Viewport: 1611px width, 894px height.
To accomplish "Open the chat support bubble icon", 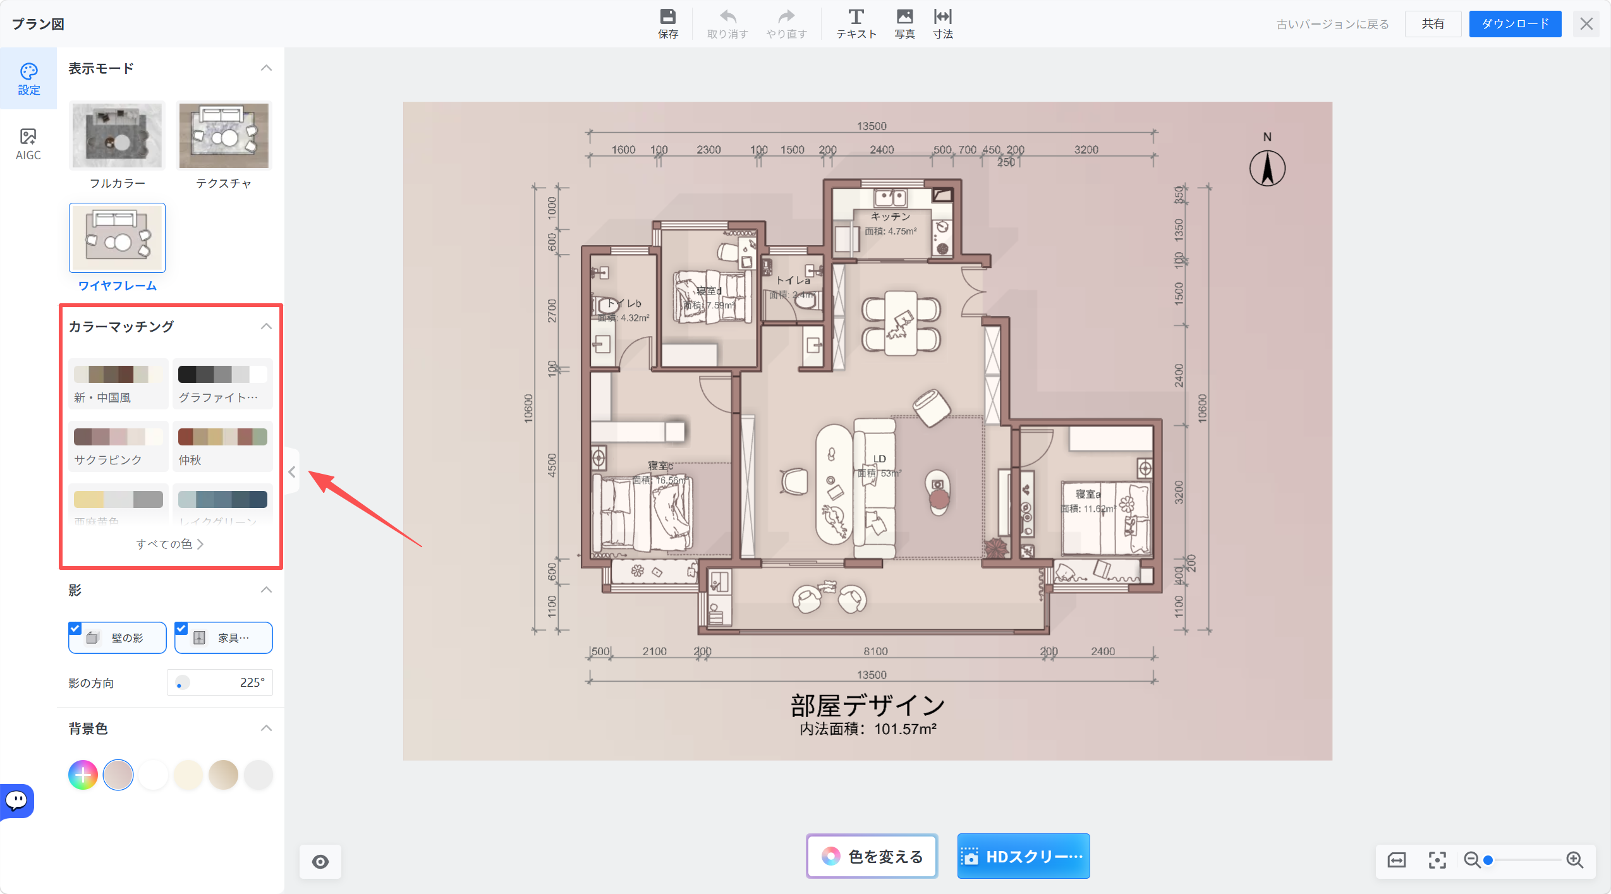I will [x=16, y=800].
